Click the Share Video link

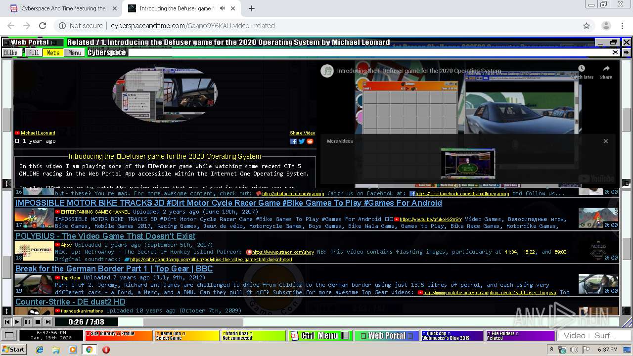click(x=302, y=133)
